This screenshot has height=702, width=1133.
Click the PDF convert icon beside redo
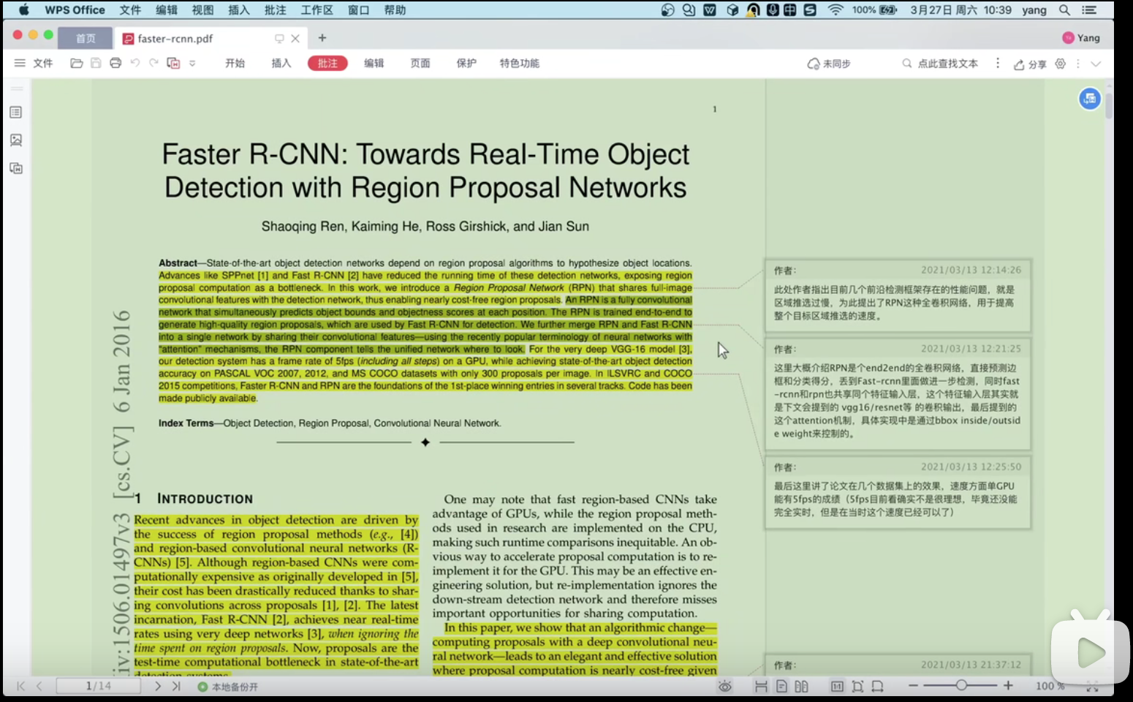(173, 64)
